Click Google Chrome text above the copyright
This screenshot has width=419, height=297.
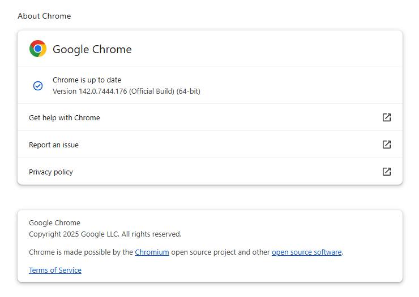[x=54, y=223]
